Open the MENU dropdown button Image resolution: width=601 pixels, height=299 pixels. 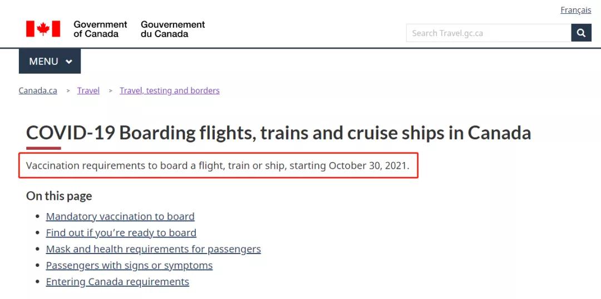(x=50, y=61)
